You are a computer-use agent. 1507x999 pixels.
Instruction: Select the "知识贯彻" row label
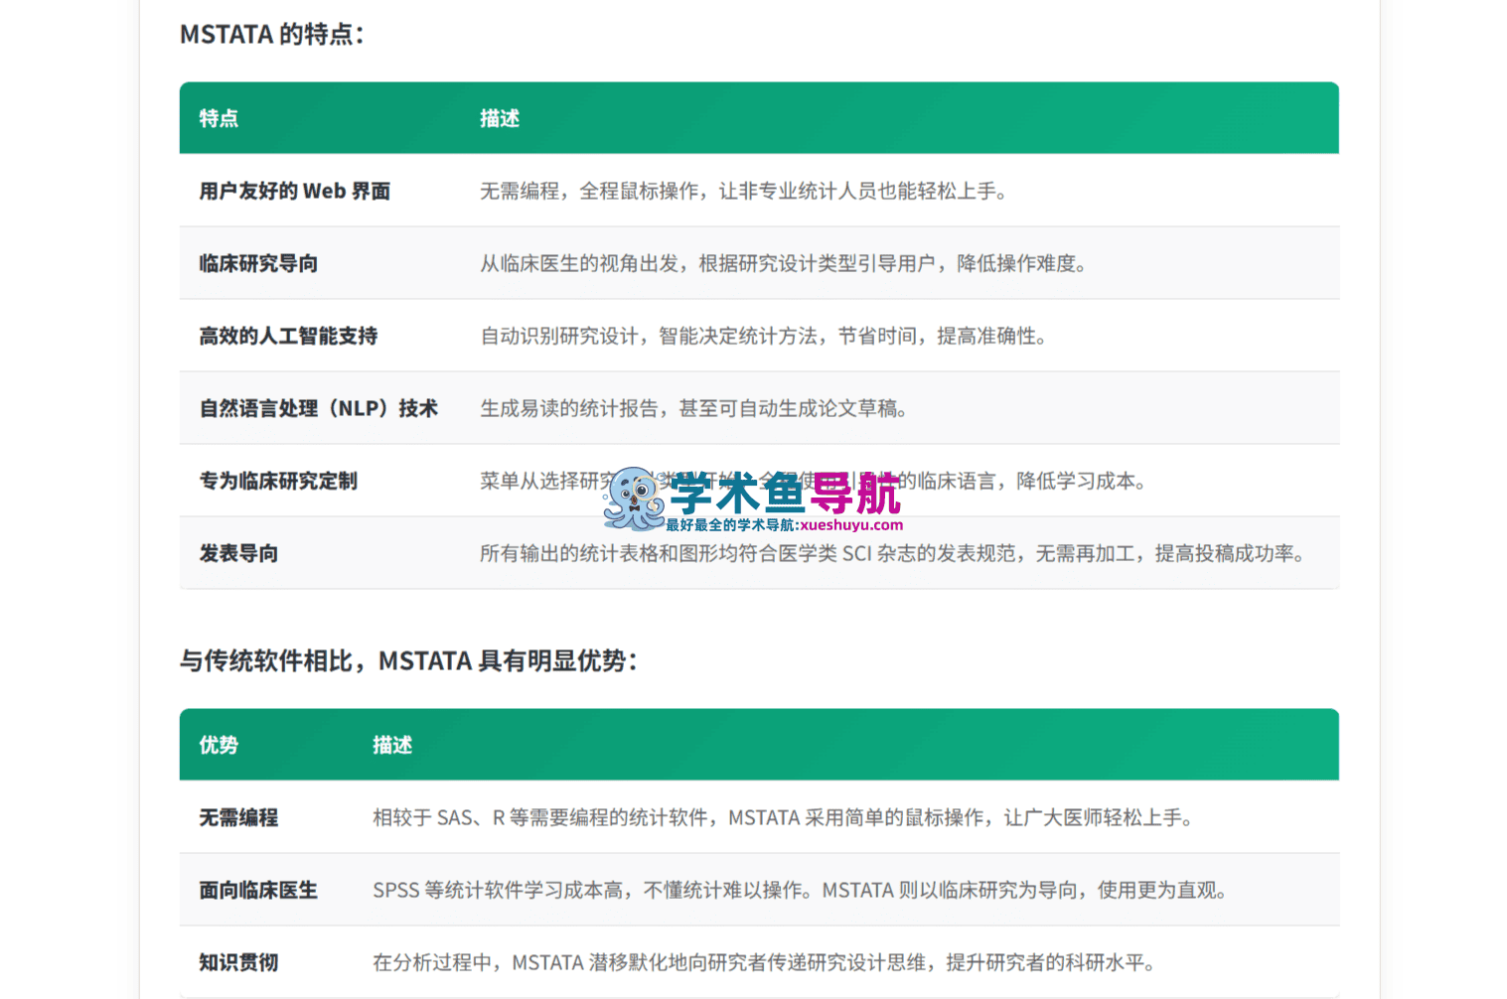tap(238, 962)
